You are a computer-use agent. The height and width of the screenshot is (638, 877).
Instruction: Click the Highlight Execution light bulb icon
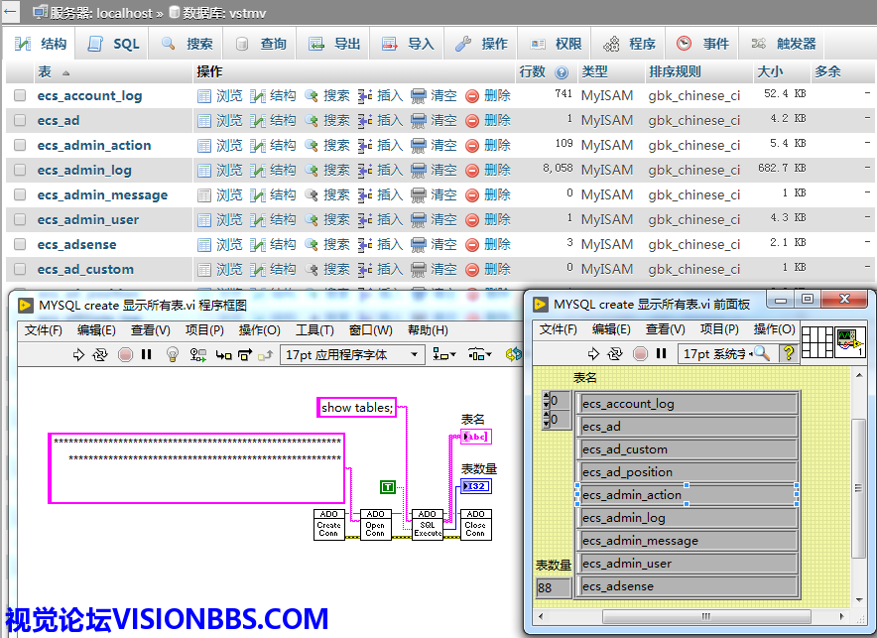[x=171, y=354]
